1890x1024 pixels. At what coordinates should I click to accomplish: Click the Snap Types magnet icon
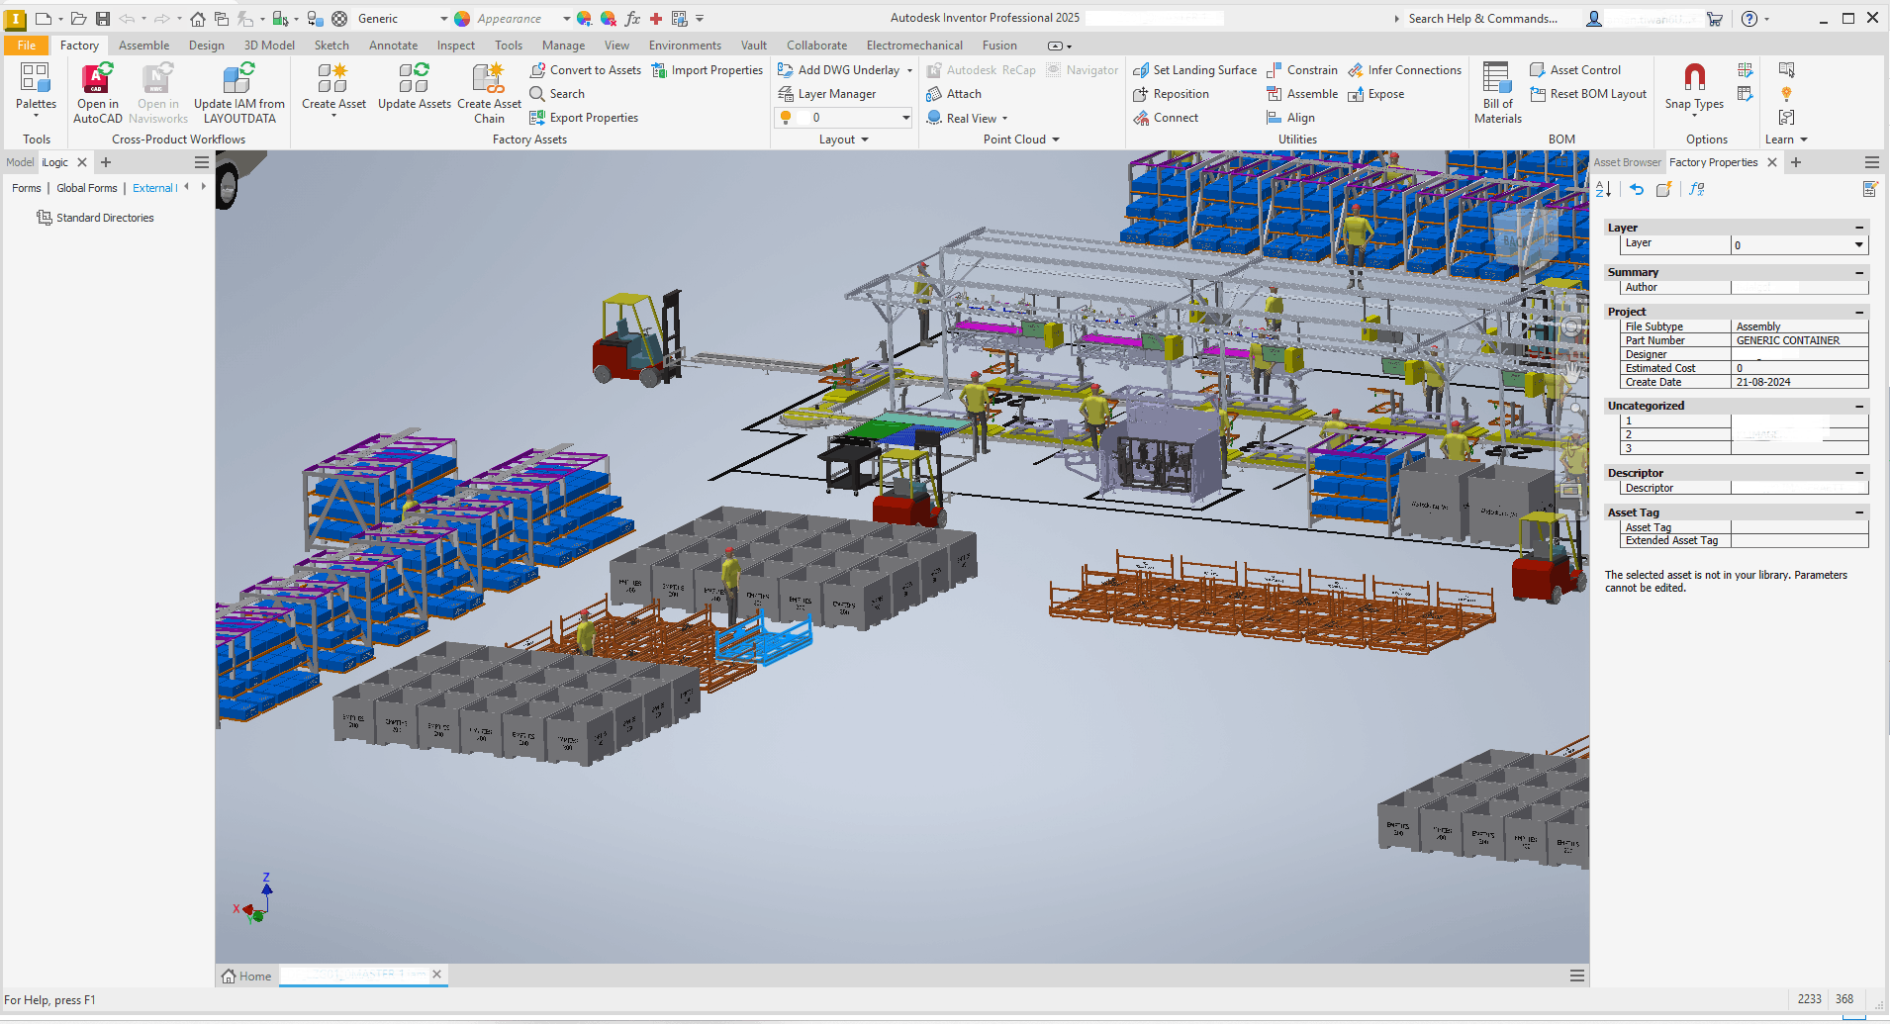1694,77
